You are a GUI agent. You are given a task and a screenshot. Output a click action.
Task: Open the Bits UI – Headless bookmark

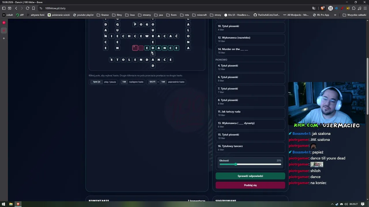click(237, 15)
